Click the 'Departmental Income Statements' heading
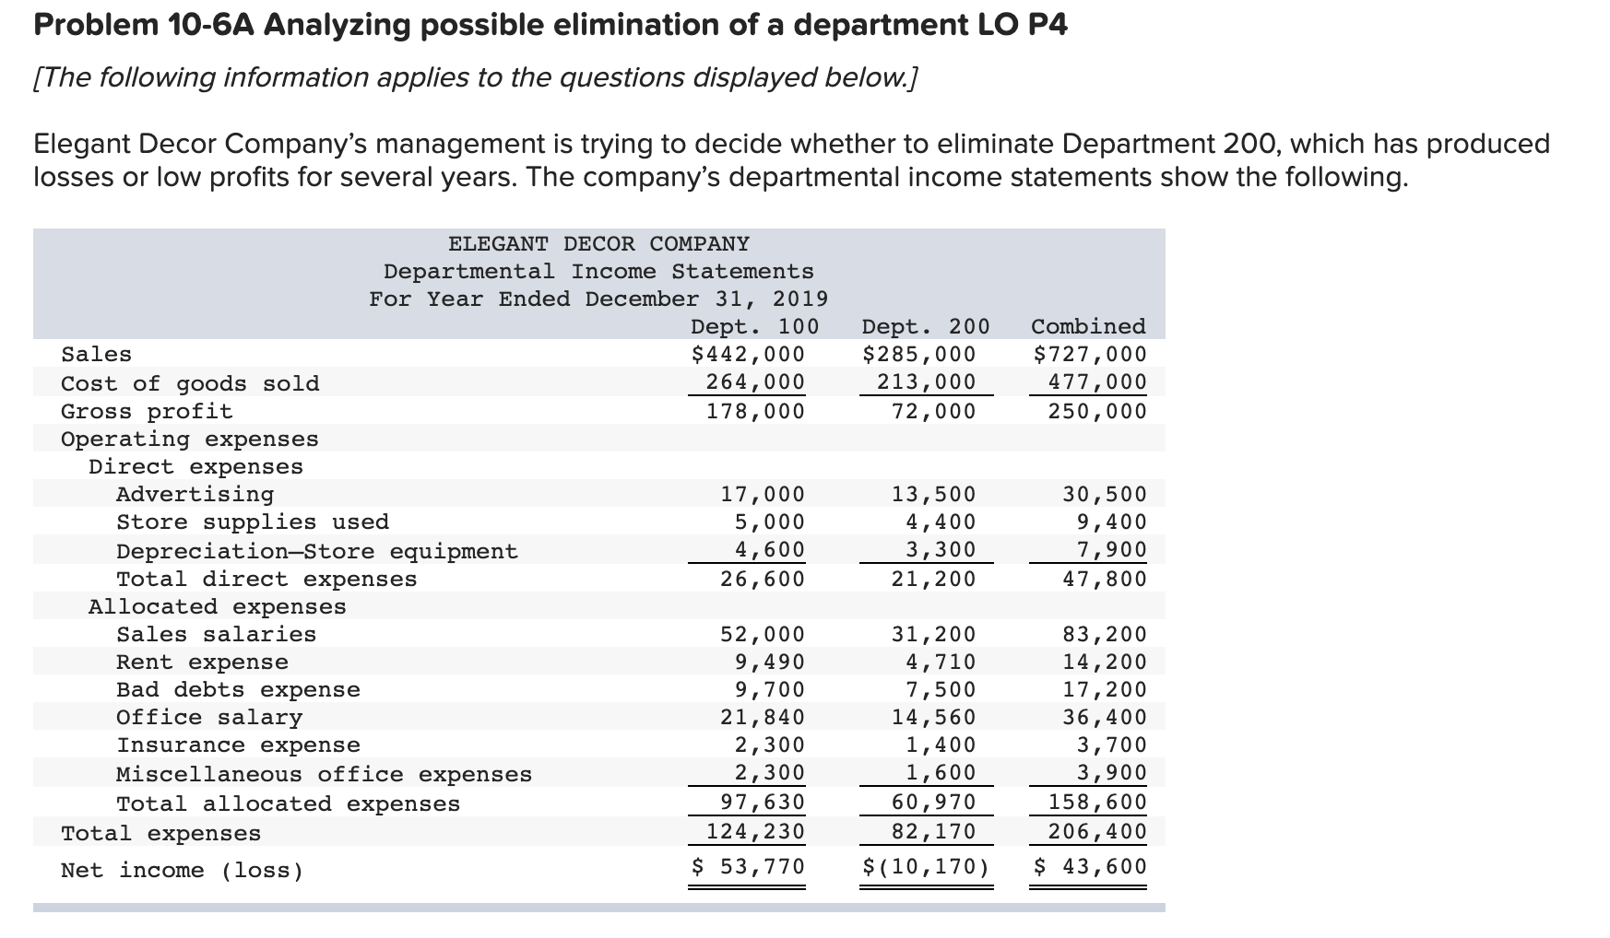Screen dimensions: 1610x938 click(598, 272)
